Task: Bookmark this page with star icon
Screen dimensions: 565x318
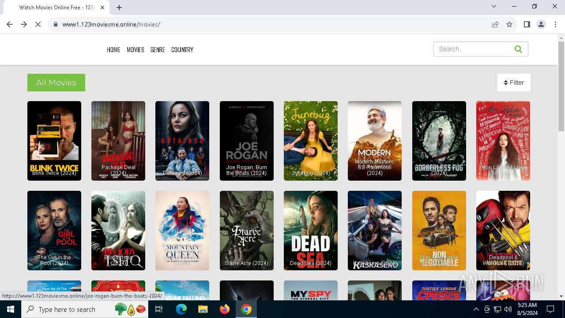Action: (x=509, y=24)
